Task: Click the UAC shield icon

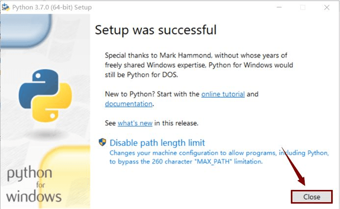Action: [103, 142]
